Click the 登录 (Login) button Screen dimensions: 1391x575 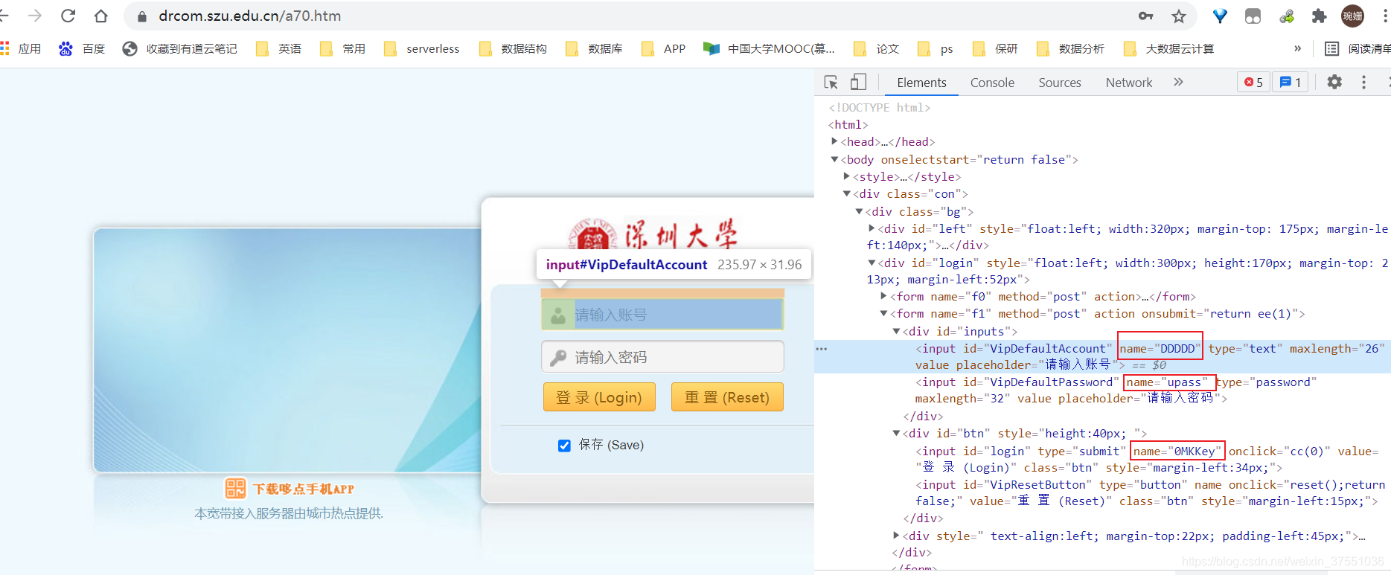[x=599, y=397]
